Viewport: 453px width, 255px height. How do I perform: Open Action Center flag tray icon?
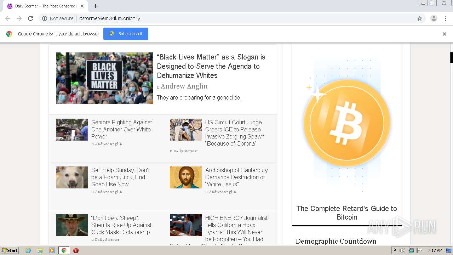(x=419, y=250)
